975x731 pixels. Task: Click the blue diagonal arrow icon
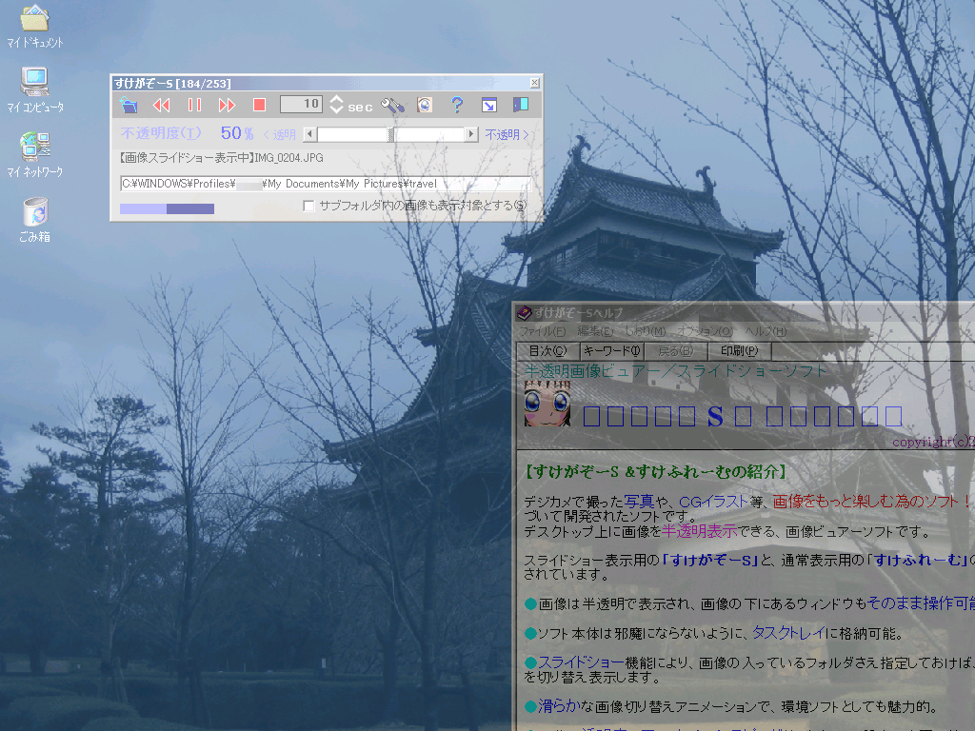[x=488, y=105]
